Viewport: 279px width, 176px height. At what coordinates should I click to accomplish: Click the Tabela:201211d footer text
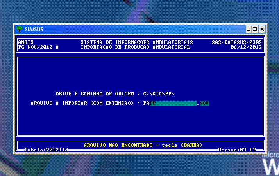(46, 150)
